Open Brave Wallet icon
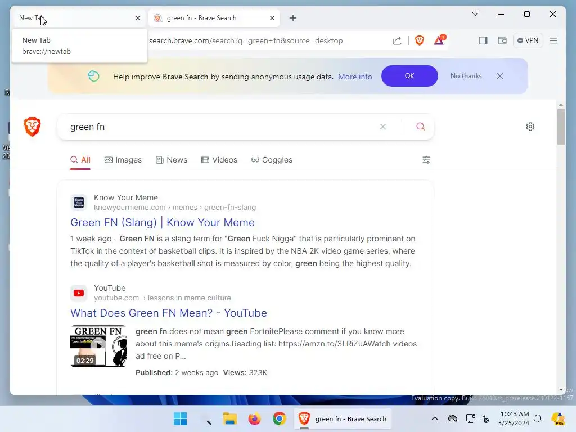The image size is (576, 432). click(502, 40)
